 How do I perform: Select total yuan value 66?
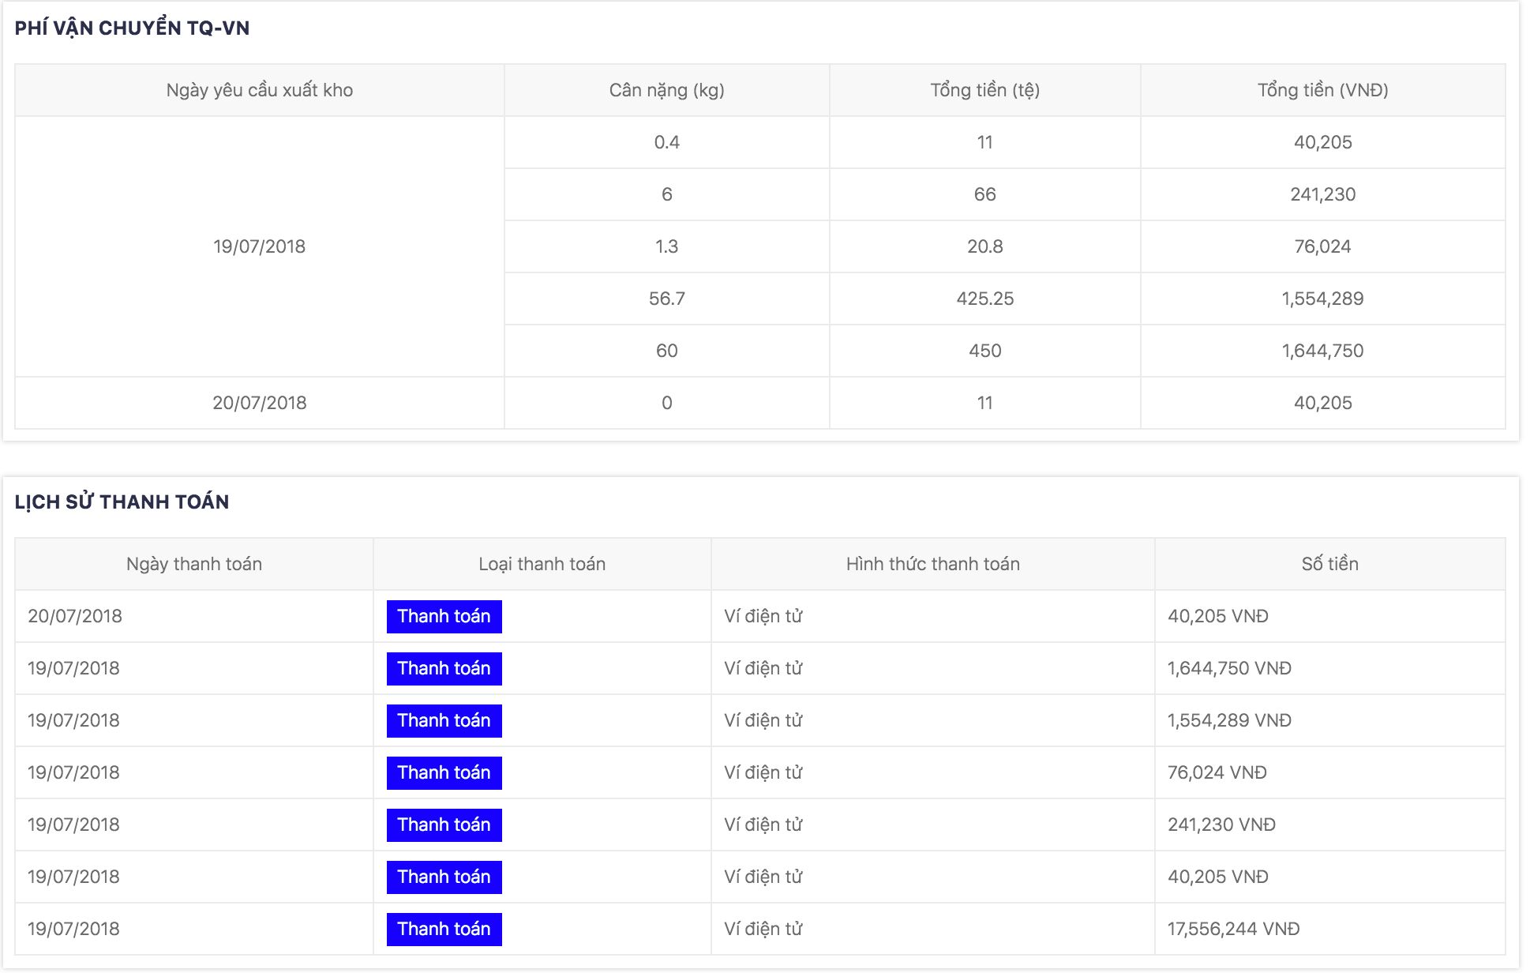[985, 194]
